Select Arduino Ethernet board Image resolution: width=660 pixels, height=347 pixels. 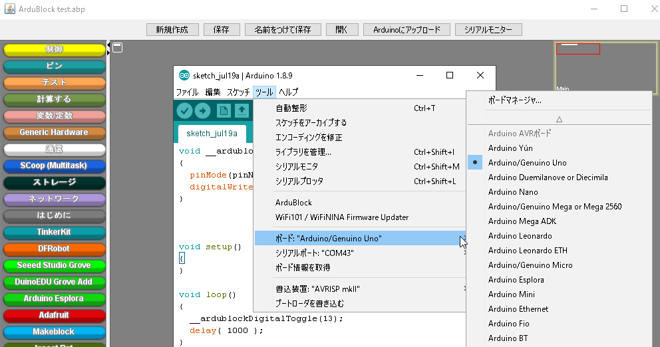point(559,308)
